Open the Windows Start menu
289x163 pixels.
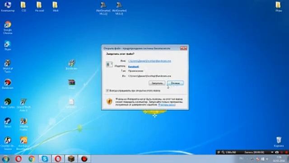pos(6,159)
